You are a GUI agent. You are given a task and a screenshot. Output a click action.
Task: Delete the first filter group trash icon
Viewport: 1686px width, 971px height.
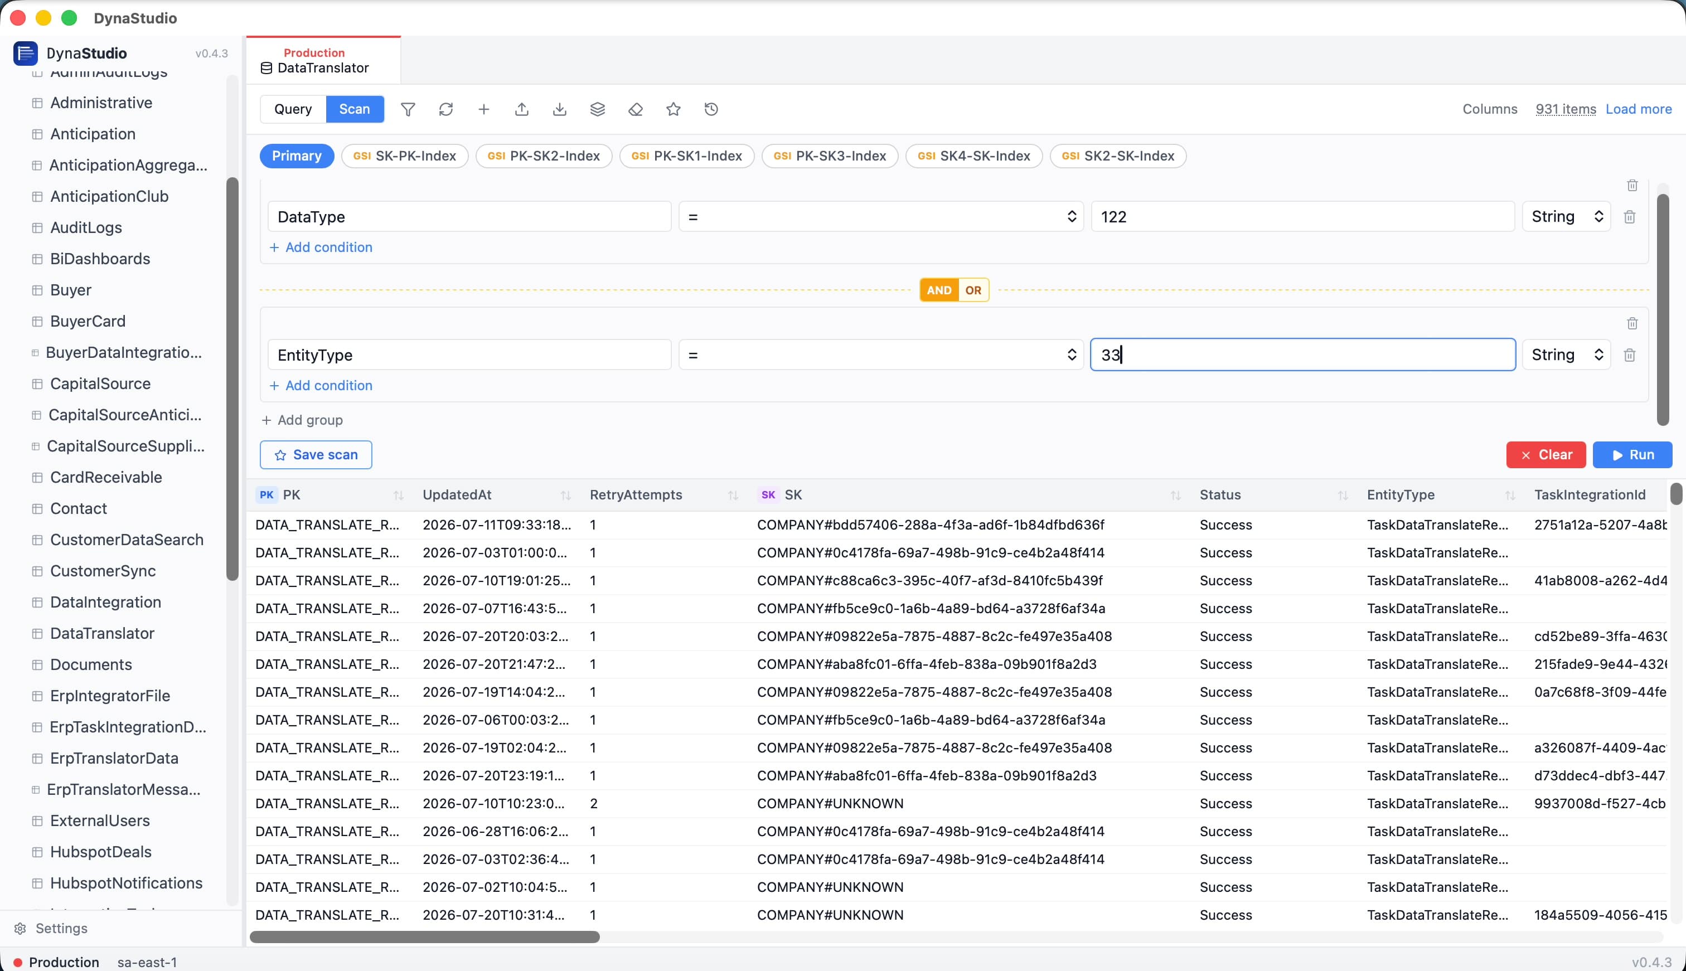coord(1632,185)
